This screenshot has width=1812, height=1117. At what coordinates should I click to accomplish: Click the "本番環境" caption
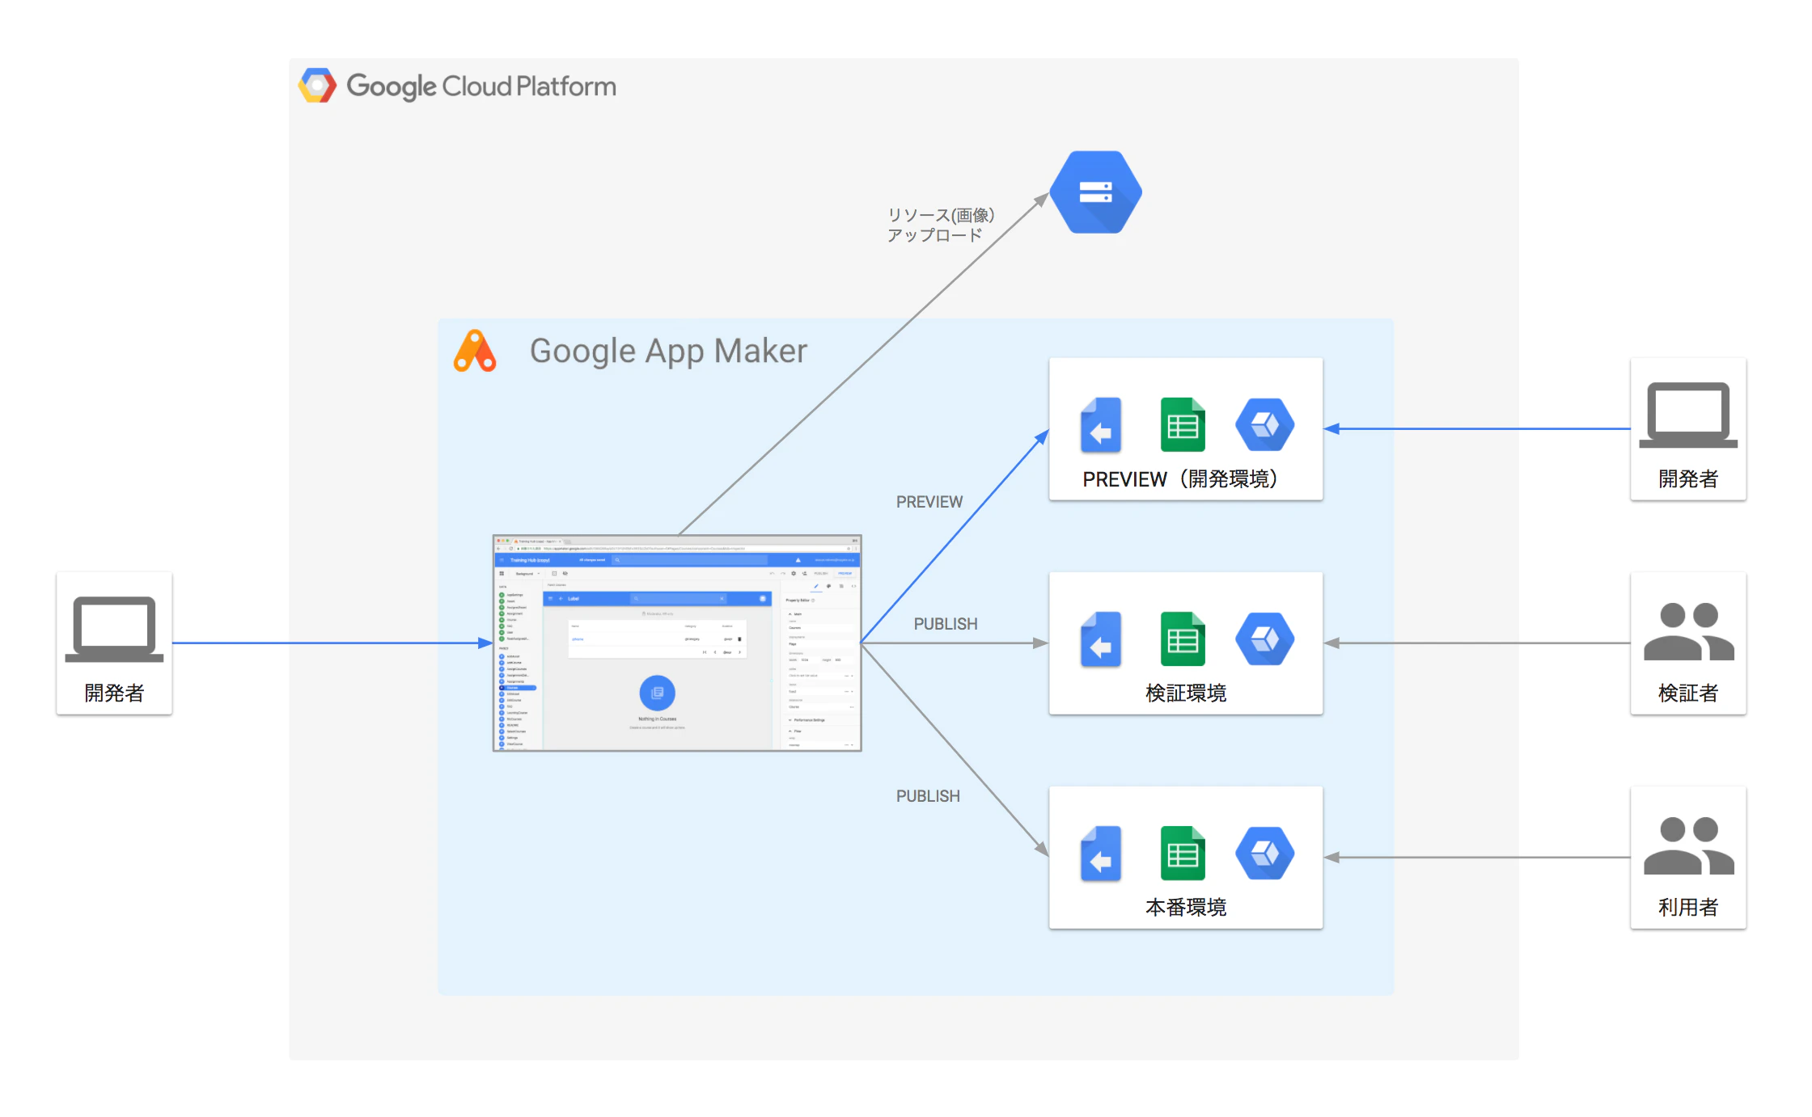tap(1186, 908)
